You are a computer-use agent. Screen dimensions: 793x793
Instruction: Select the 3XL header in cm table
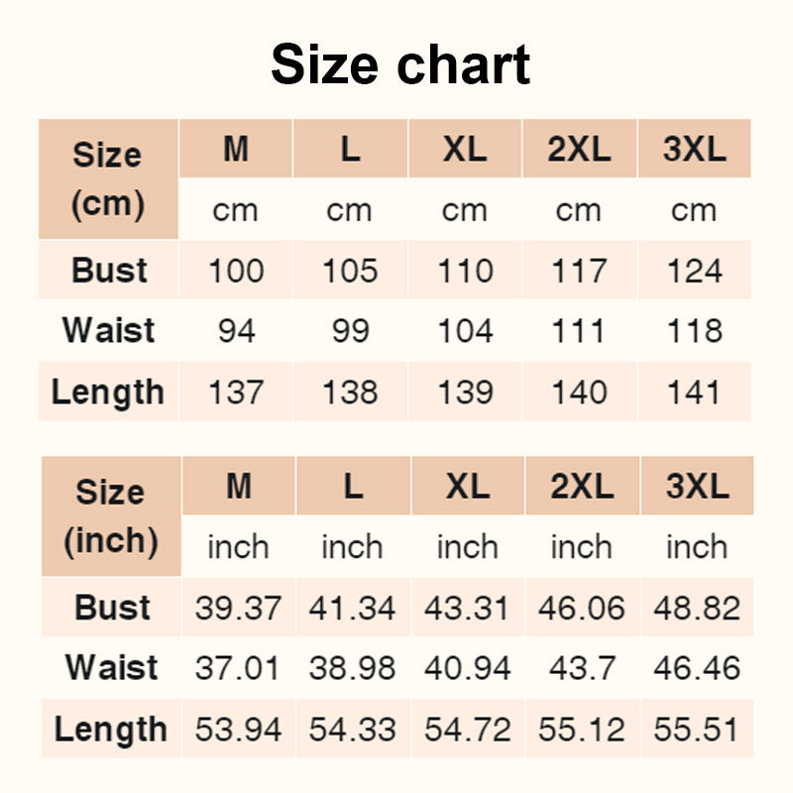pyautogui.click(x=695, y=149)
